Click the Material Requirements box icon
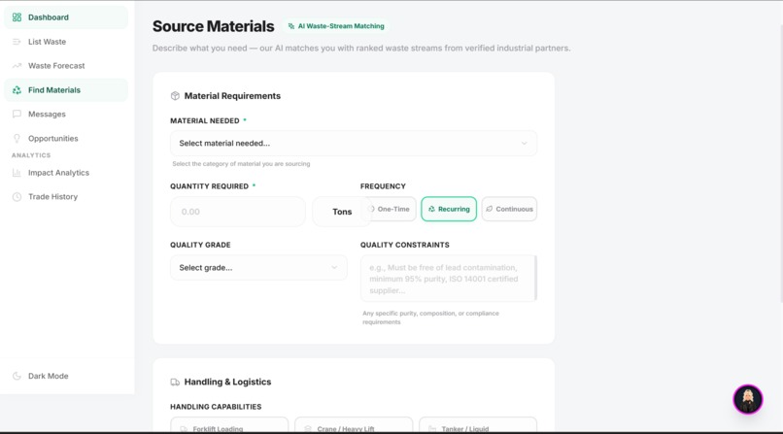 (175, 96)
